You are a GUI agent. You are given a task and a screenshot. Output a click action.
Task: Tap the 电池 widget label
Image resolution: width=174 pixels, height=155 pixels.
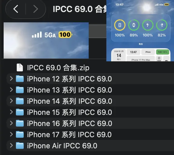[x=141, y=44]
